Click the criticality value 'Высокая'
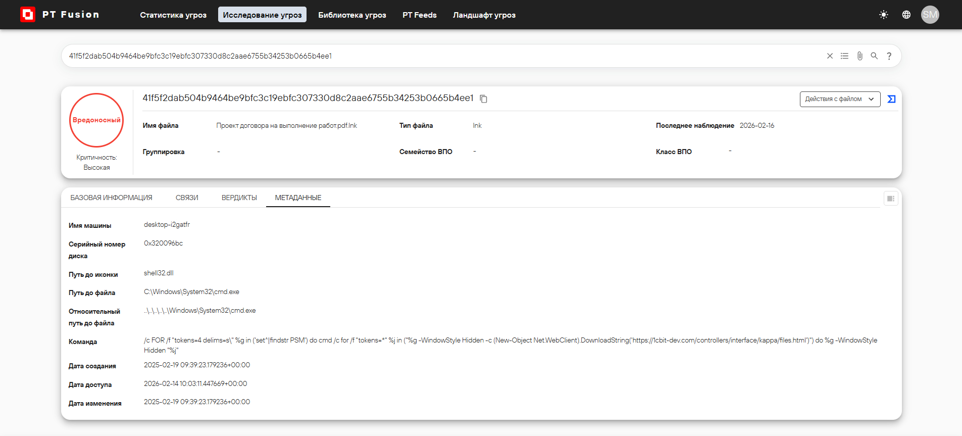The image size is (962, 436). (96, 167)
